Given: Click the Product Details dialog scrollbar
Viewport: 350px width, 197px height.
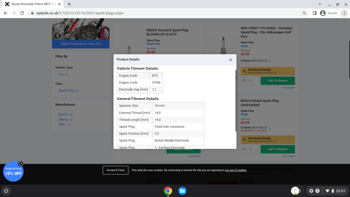Looking at the screenshot, I should pyautogui.click(x=236, y=100).
